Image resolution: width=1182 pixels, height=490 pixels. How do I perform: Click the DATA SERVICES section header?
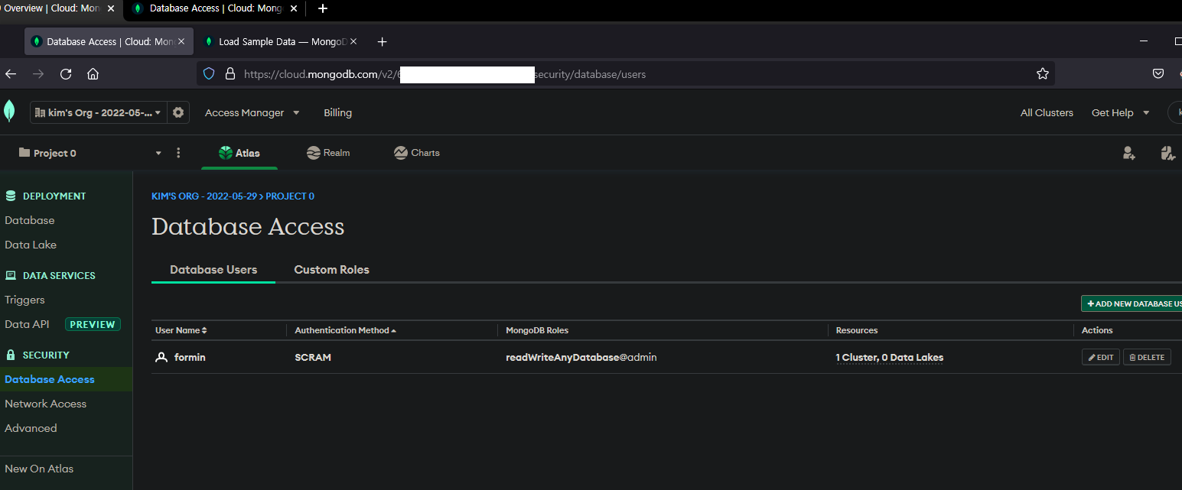pyautogui.click(x=59, y=275)
